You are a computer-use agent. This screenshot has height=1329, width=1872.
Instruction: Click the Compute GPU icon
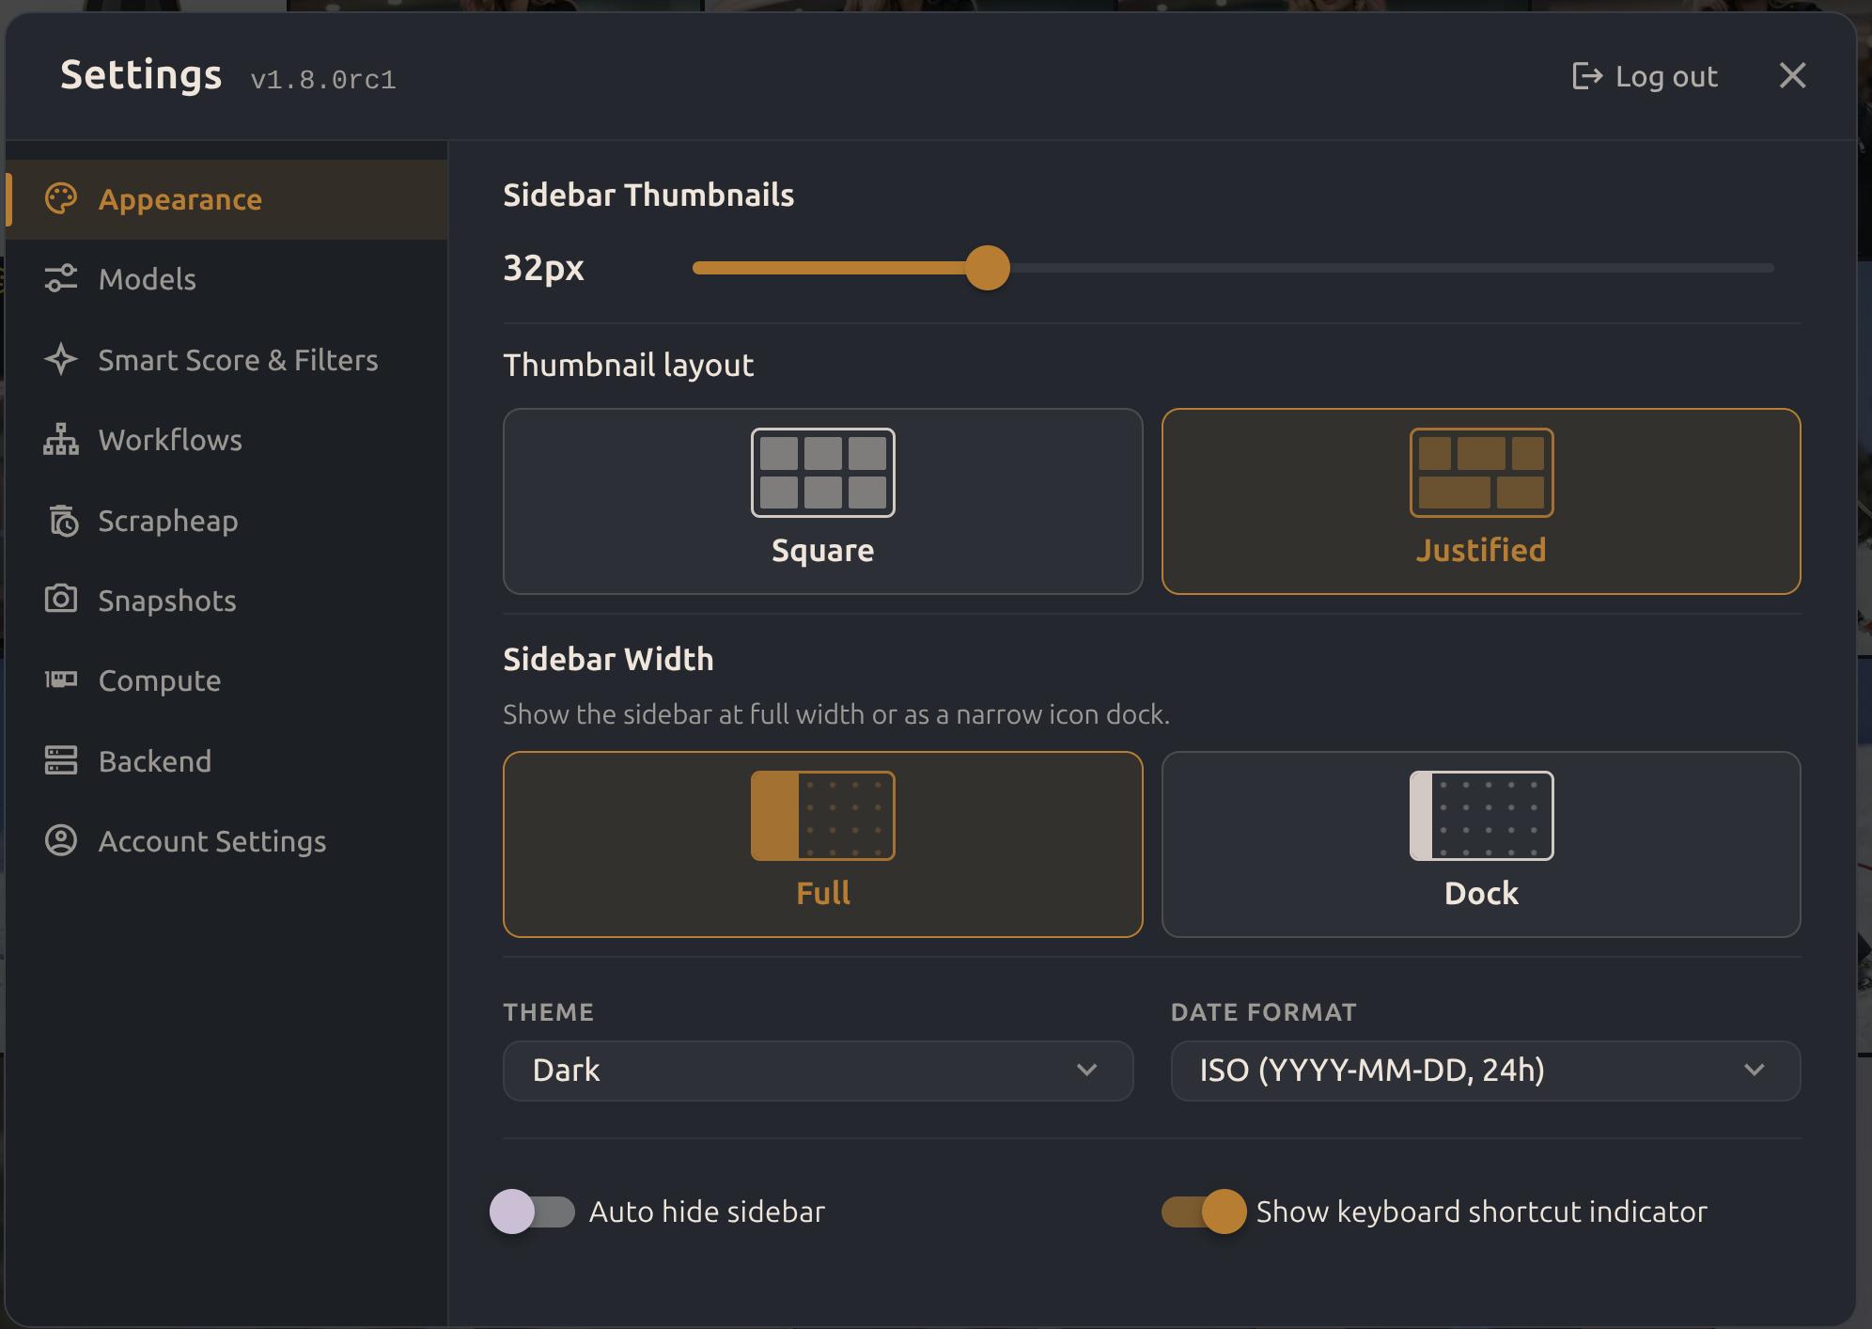pyautogui.click(x=61, y=680)
